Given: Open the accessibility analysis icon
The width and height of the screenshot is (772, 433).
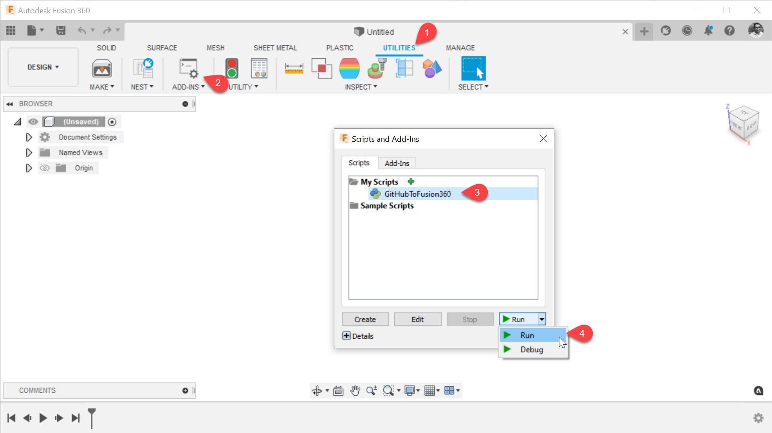Looking at the screenshot, I should (x=377, y=69).
